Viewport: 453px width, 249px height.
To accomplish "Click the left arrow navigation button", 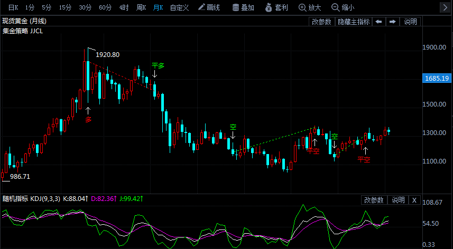I will 378,22.
